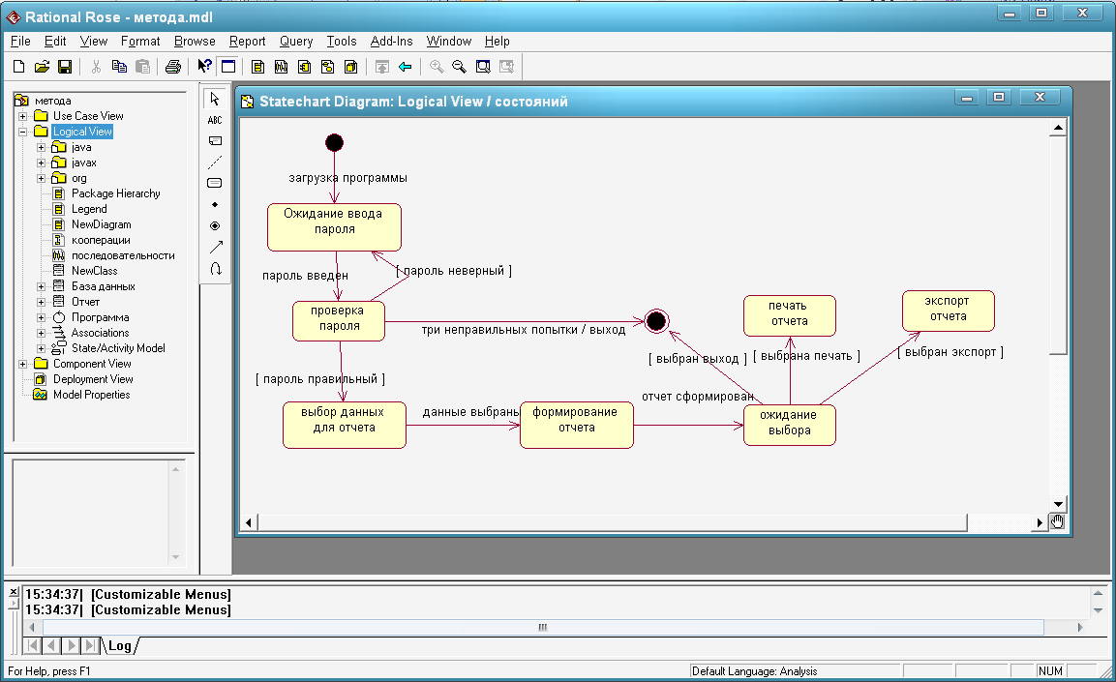Viewport: 1116px width, 682px height.
Task: Expand the Программа node
Action: [x=42, y=317]
